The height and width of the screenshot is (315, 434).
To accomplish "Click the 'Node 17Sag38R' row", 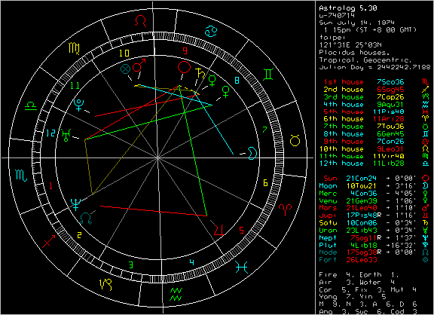I will pos(374,252).
